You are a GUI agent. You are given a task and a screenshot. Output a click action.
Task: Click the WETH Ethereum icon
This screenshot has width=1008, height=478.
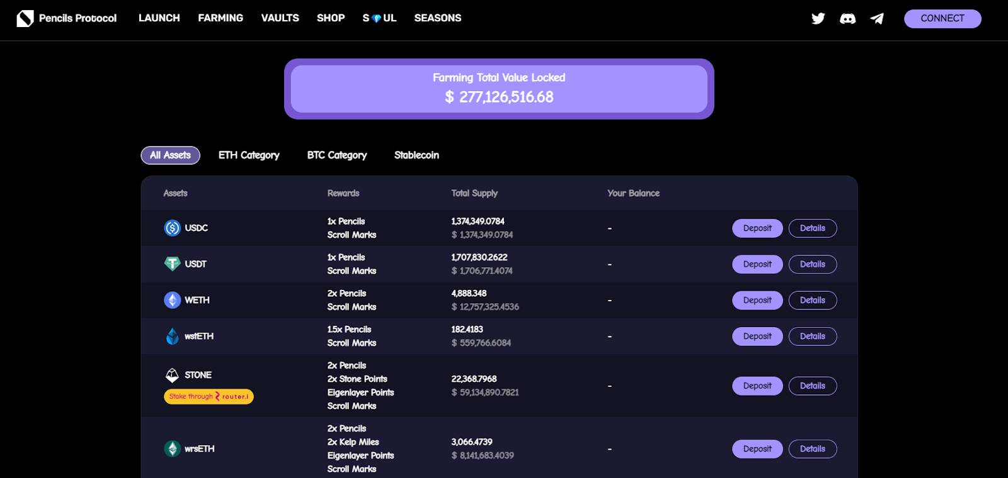[x=172, y=300]
